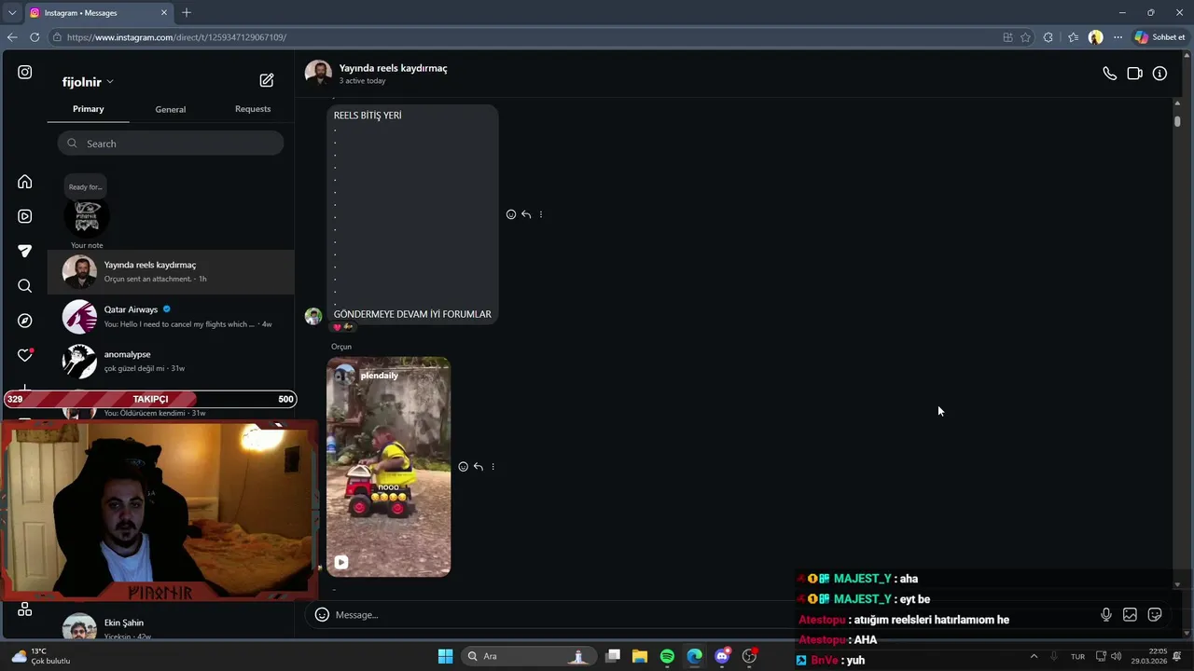Screen dimensions: 1194x671
Task: React to REELS BİTİŞ YERİ message
Action: (x=511, y=214)
